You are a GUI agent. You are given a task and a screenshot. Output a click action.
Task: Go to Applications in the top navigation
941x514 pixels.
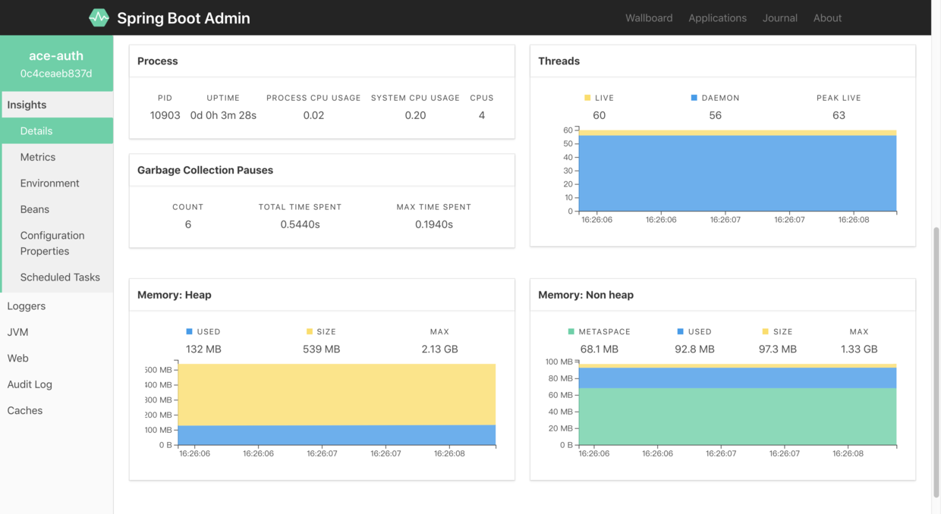pyautogui.click(x=717, y=18)
